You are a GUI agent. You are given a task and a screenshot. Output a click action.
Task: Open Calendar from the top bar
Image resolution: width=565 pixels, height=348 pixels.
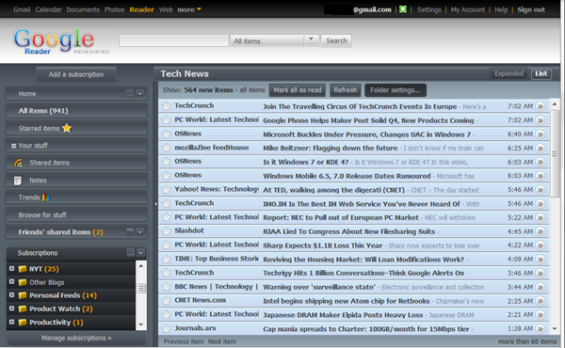point(48,9)
